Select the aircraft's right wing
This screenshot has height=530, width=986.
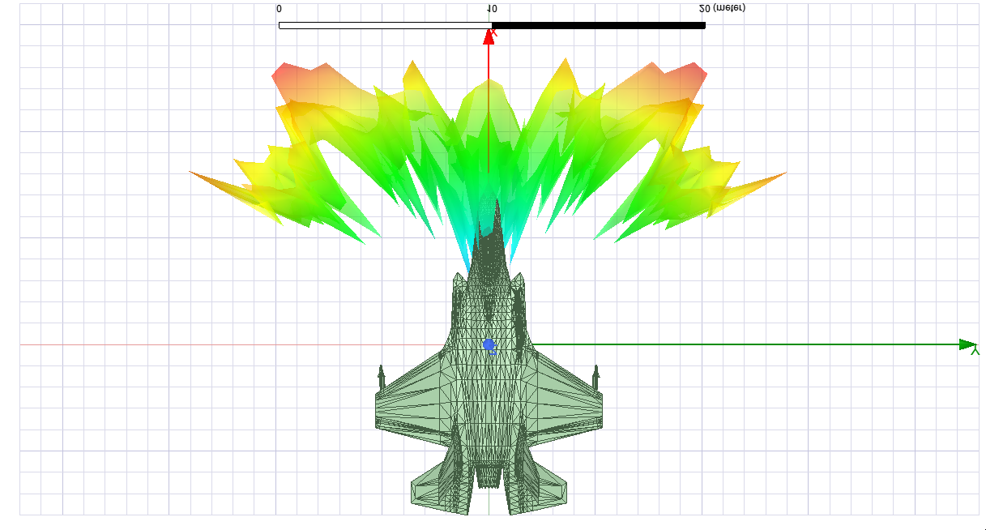point(567,401)
